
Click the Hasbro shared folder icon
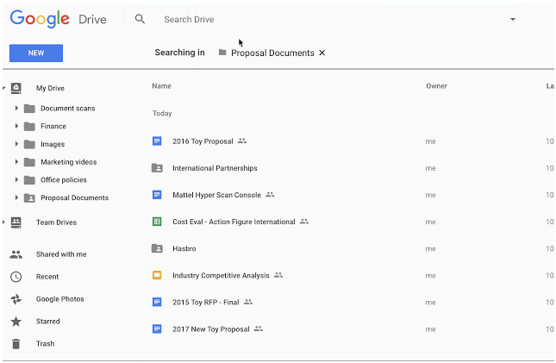pyautogui.click(x=157, y=248)
